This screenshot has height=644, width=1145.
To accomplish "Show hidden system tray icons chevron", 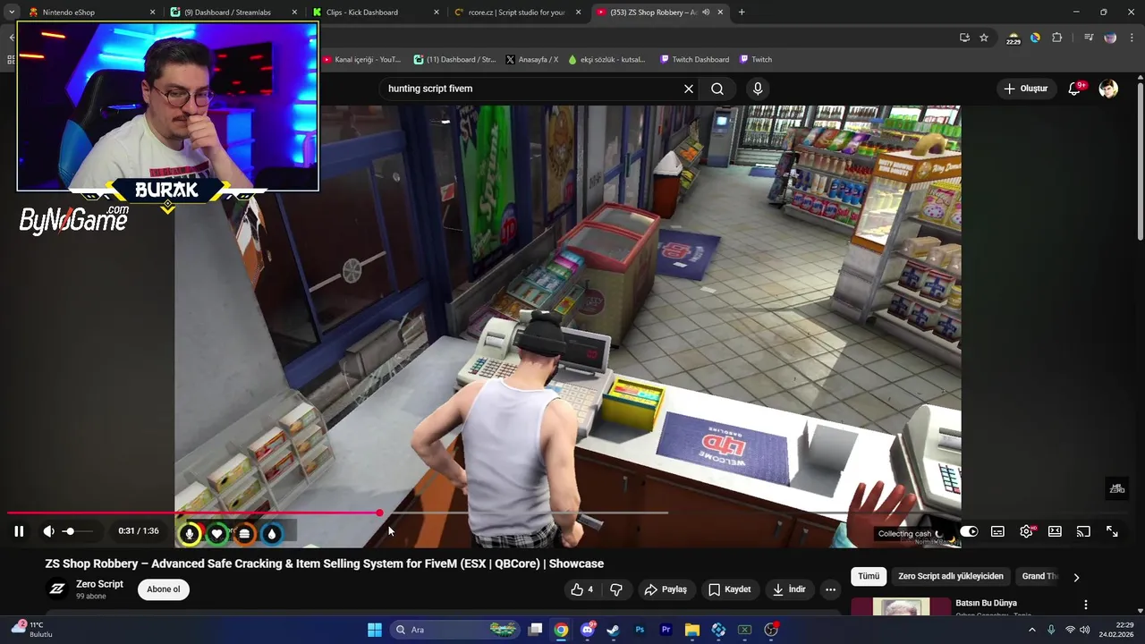I will [x=1031, y=630].
